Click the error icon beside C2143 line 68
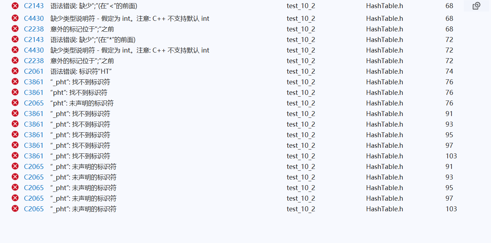The image size is (491, 243). 15,6
